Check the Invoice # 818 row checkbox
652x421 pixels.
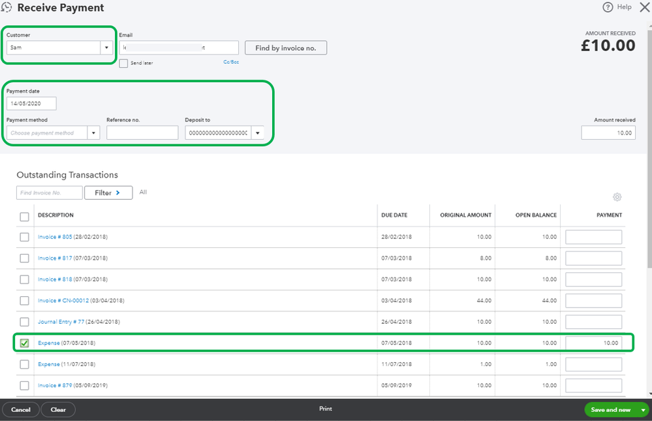point(25,279)
